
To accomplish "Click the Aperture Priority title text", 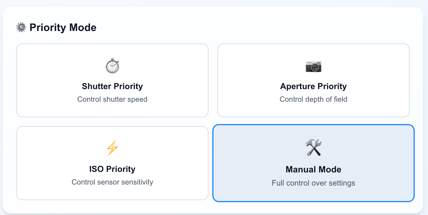I will (314, 86).
